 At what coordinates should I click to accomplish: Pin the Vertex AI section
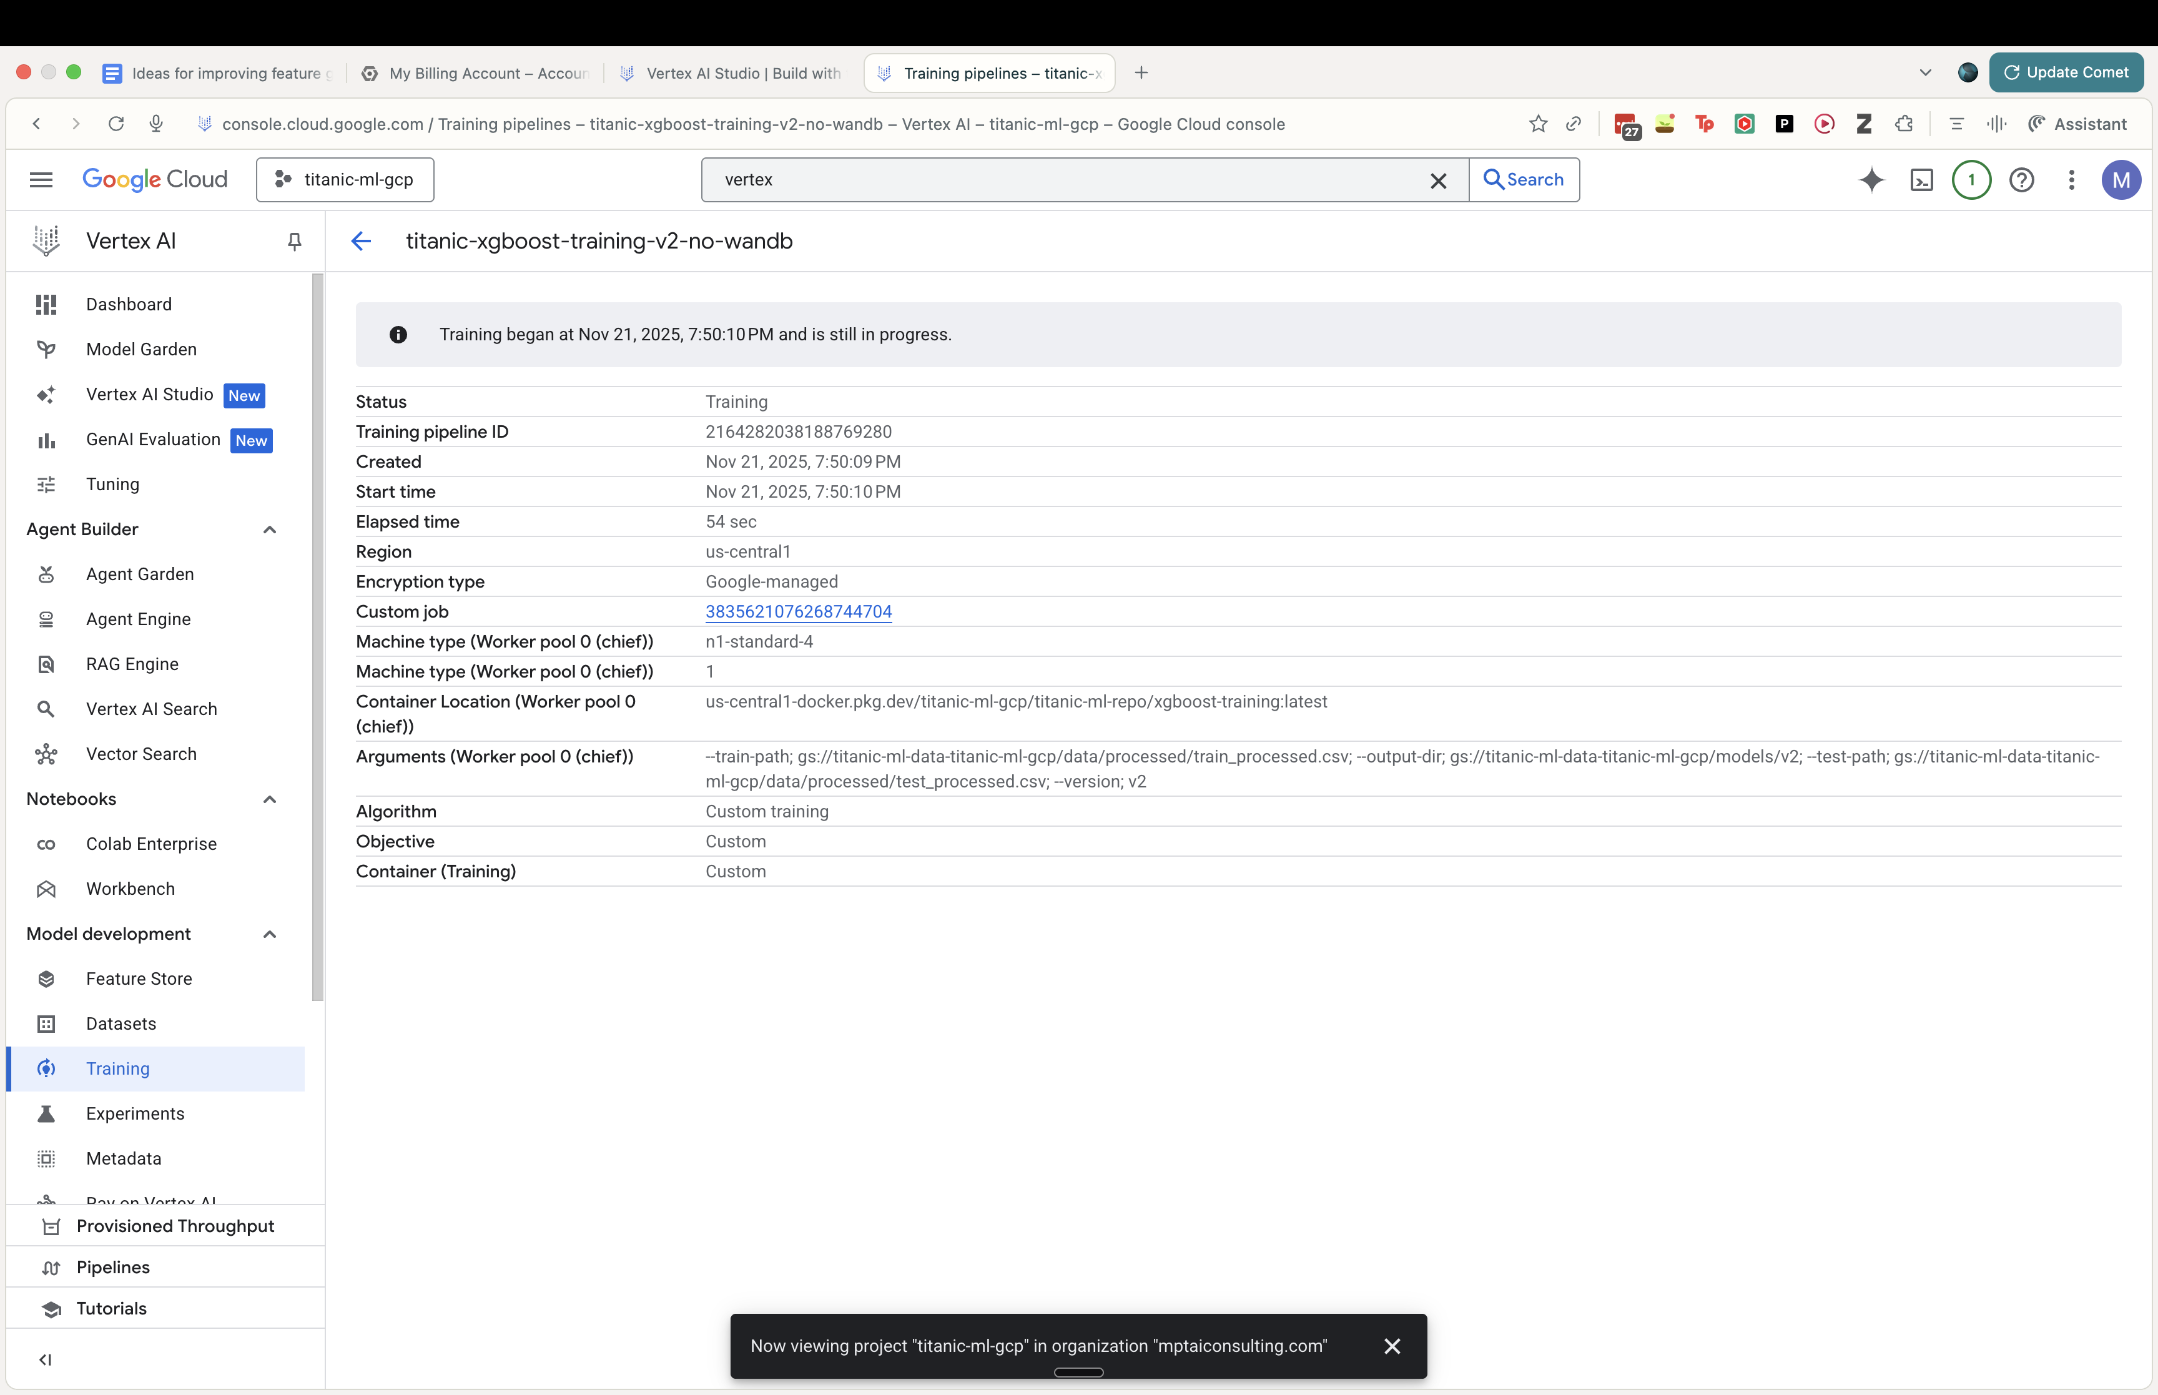click(293, 241)
